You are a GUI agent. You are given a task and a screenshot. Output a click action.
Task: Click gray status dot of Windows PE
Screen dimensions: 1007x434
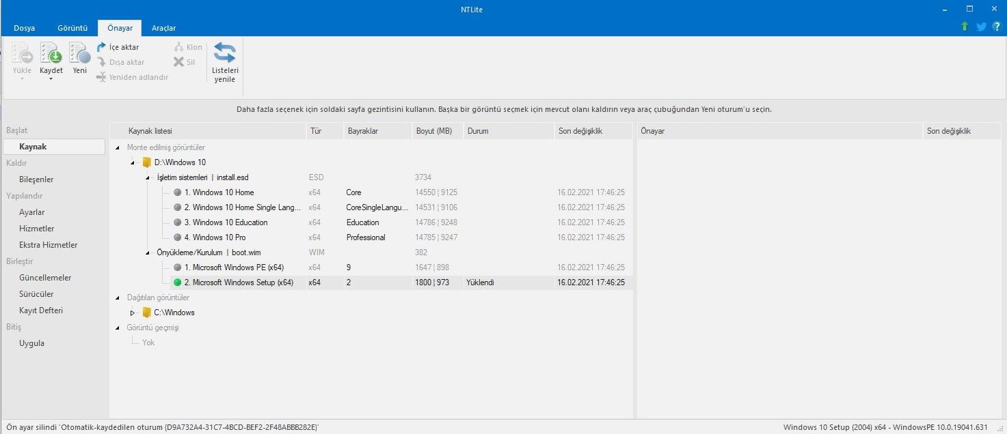pyautogui.click(x=178, y=267)
